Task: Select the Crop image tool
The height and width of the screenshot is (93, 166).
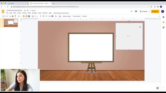Action: pyautogui.click(x=56, y=16)
